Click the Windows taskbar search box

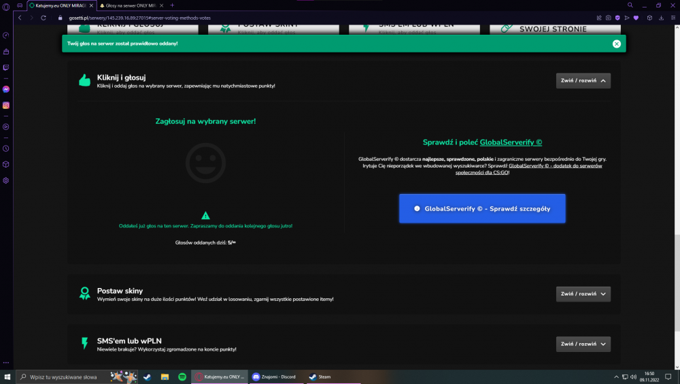click(x=77, y=377)
